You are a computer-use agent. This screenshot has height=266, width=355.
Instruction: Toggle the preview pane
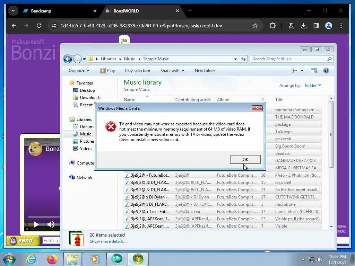(313, 71)
